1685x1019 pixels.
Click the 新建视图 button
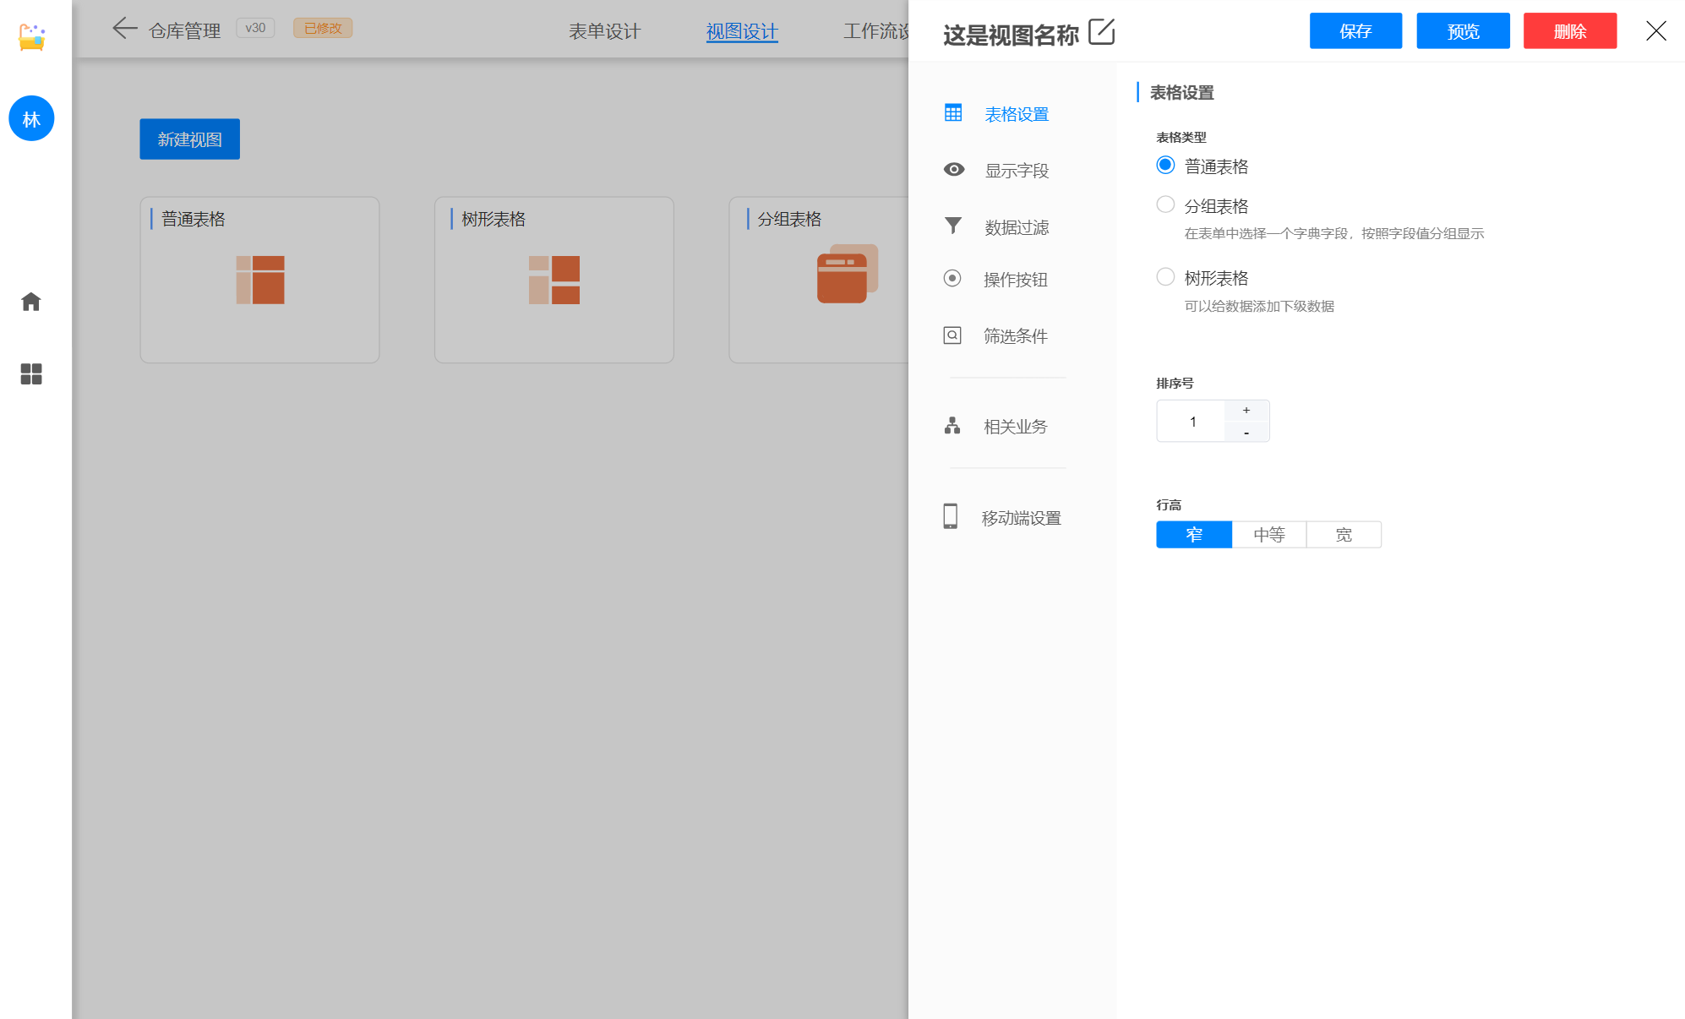[x=189, y=139]
